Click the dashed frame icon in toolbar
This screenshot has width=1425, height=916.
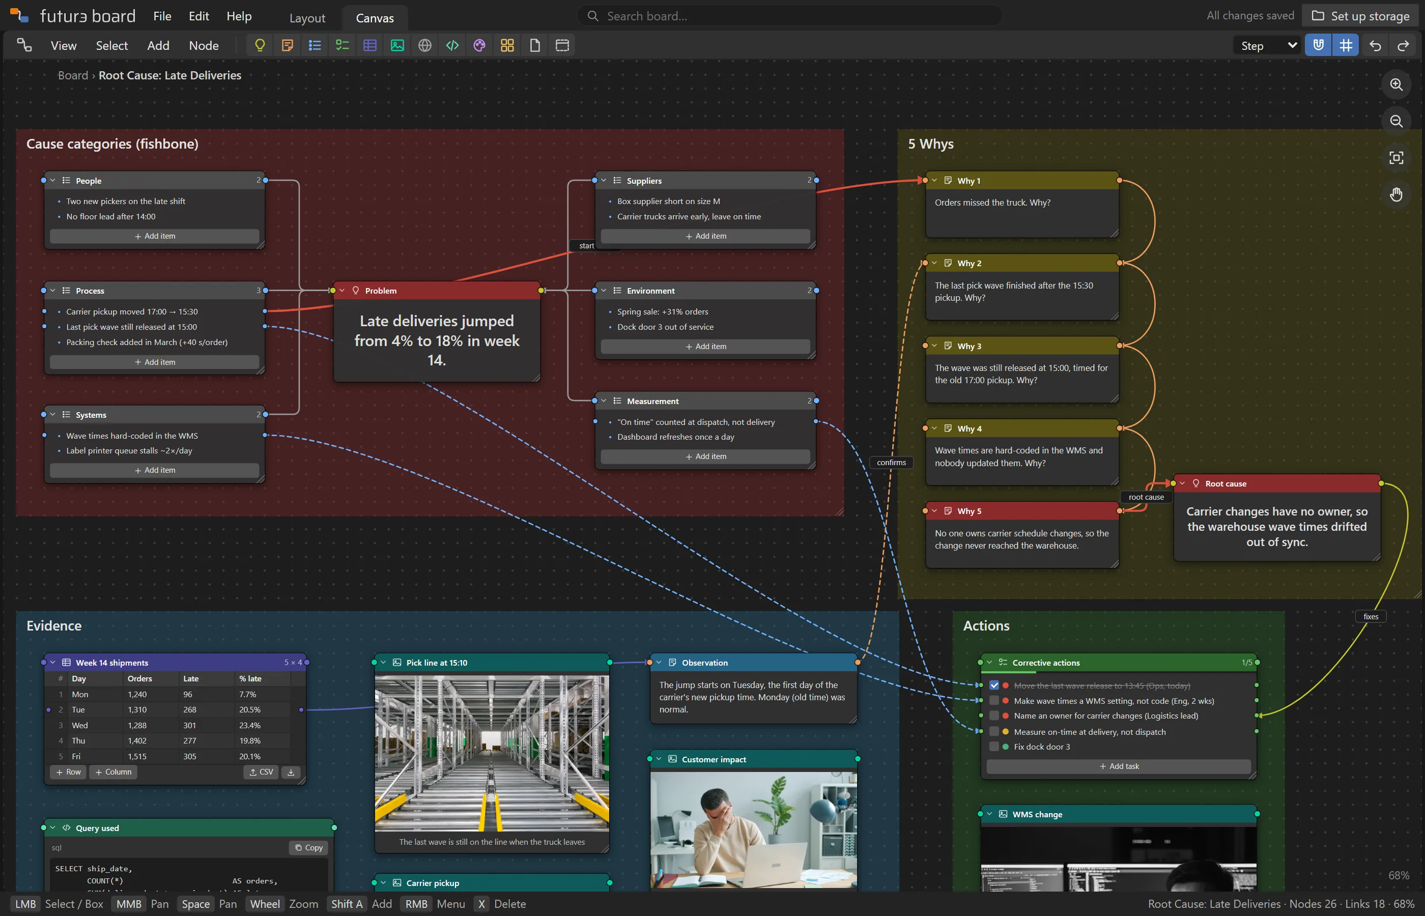coord(562,45)
